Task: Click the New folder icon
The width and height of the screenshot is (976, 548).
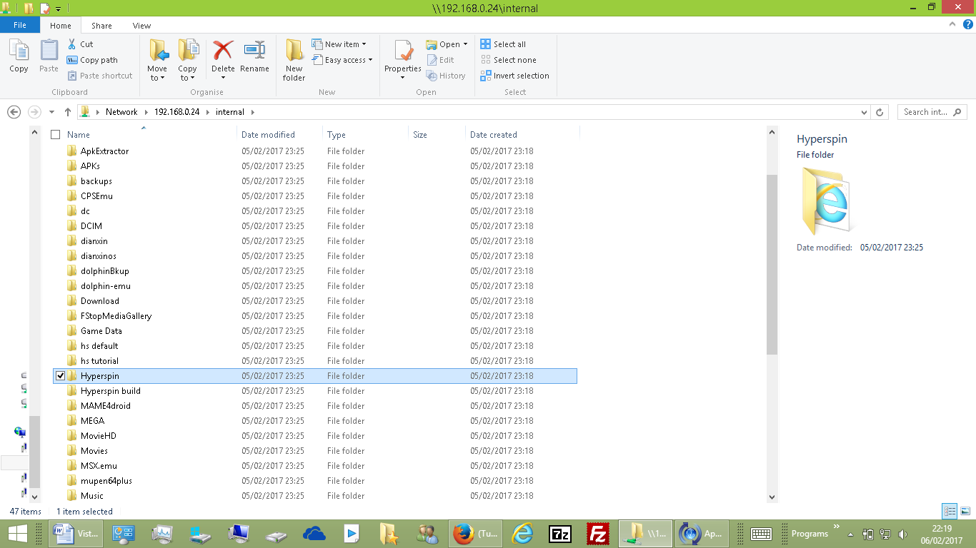Action: pos(294,57)
